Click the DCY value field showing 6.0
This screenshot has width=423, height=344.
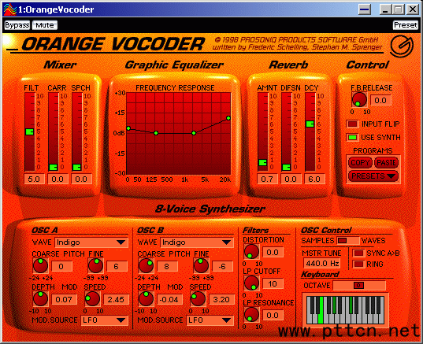tap(314, 179)
